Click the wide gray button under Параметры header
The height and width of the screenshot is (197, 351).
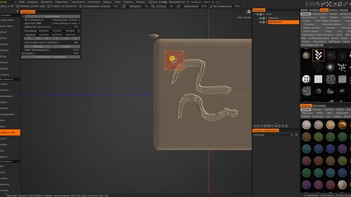click(52, 16)
